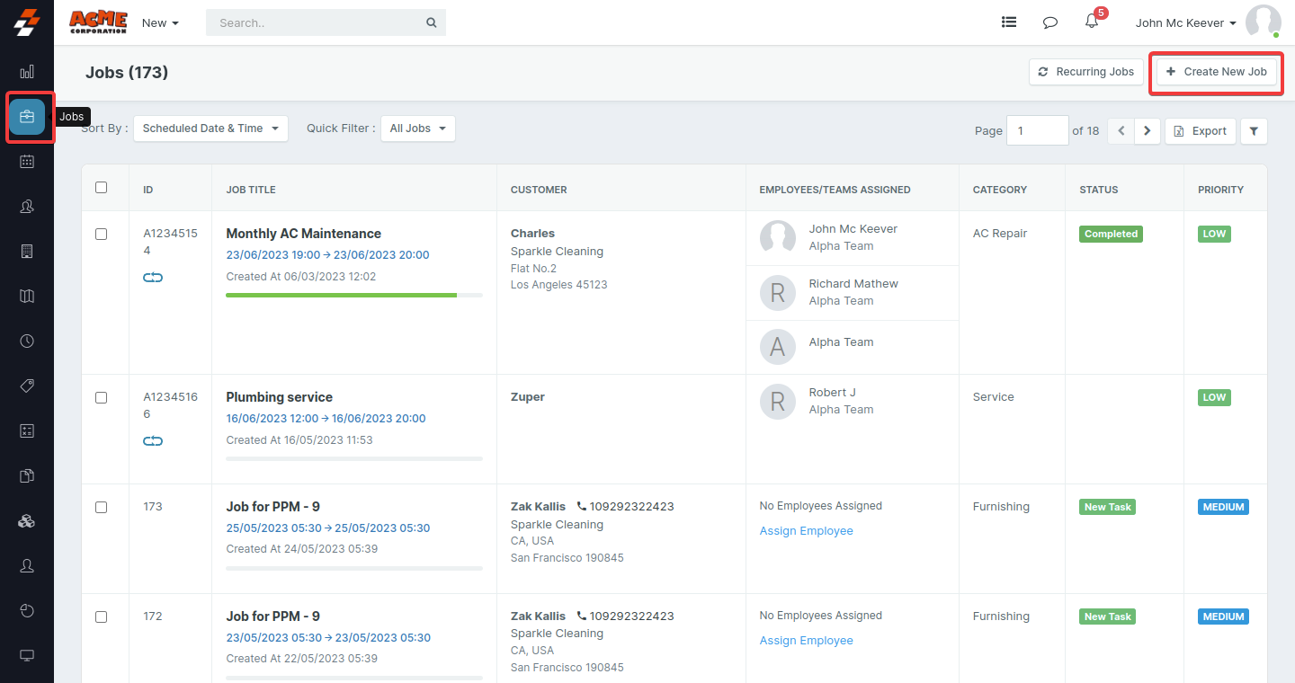Click the Create New Job button

tap(1216, 72)
